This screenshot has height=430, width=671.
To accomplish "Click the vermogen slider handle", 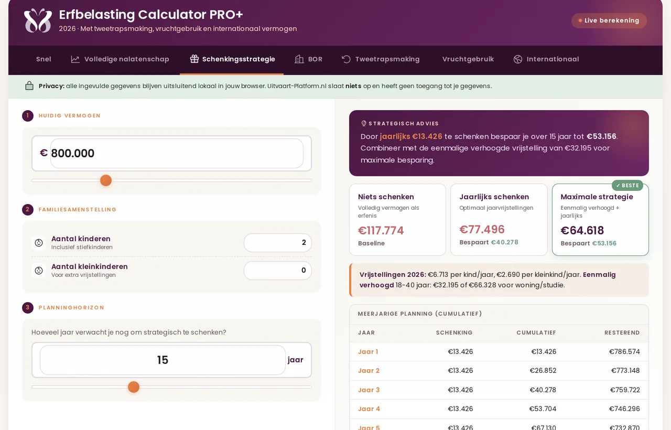I will (x=106, y=180).
